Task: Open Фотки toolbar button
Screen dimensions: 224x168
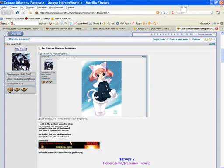Action: click(109, 23)
